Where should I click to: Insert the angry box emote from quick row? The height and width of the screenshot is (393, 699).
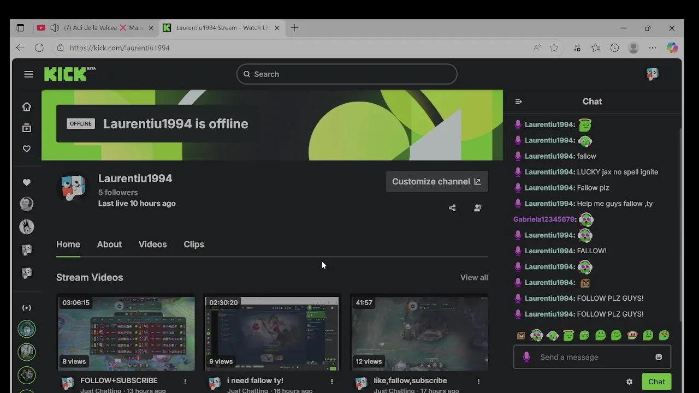click(521, 335)
